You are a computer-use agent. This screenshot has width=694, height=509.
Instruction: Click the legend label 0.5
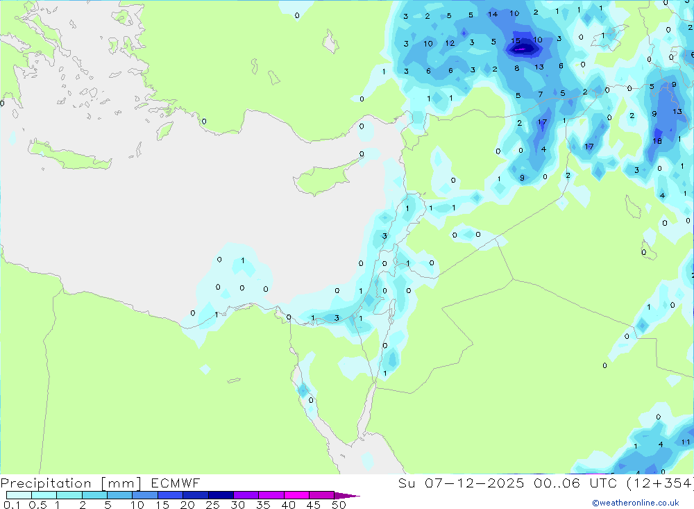[x=37, y=505]
